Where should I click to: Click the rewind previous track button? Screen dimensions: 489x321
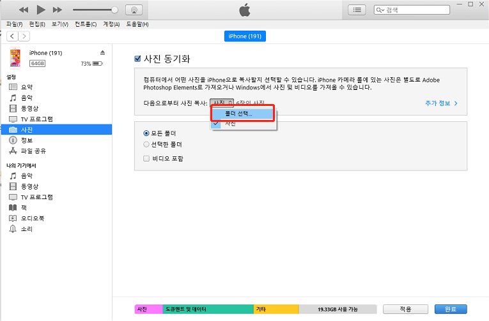[24, 10]
